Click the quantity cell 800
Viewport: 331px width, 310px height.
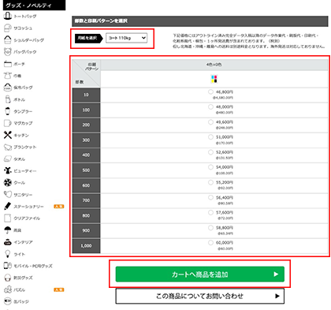[86, 216]
